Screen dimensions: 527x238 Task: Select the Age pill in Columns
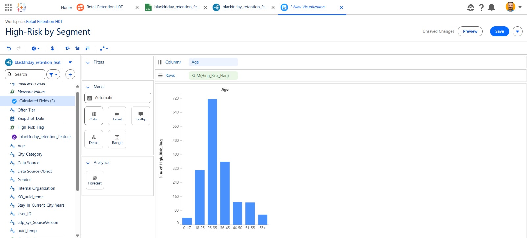(x=213, y=62)
